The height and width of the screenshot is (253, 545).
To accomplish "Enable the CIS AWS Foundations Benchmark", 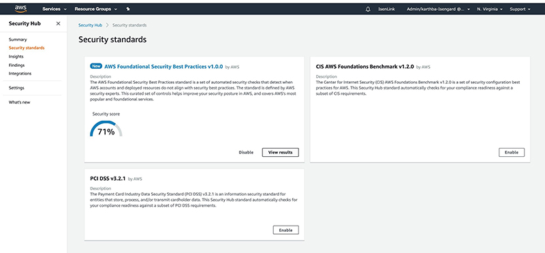I will [512, 152].
